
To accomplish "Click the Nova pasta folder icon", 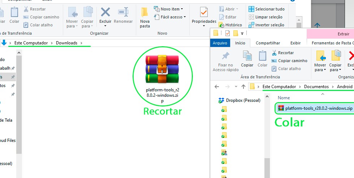I will [145, 13].
